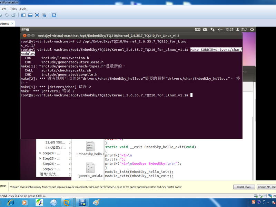Open the Tabs menu in VMware
Screen dimensions: 276x207
13,9
